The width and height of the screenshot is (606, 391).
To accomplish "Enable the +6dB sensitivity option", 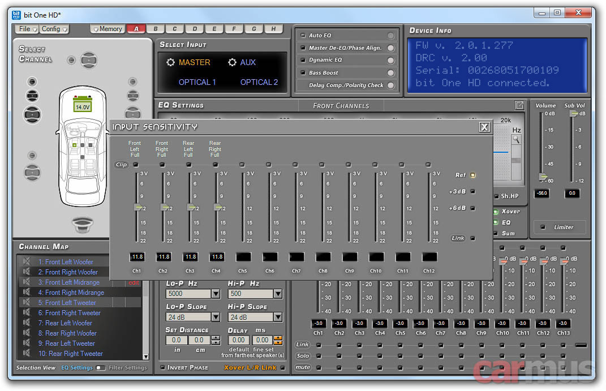I will pos(472,208).
